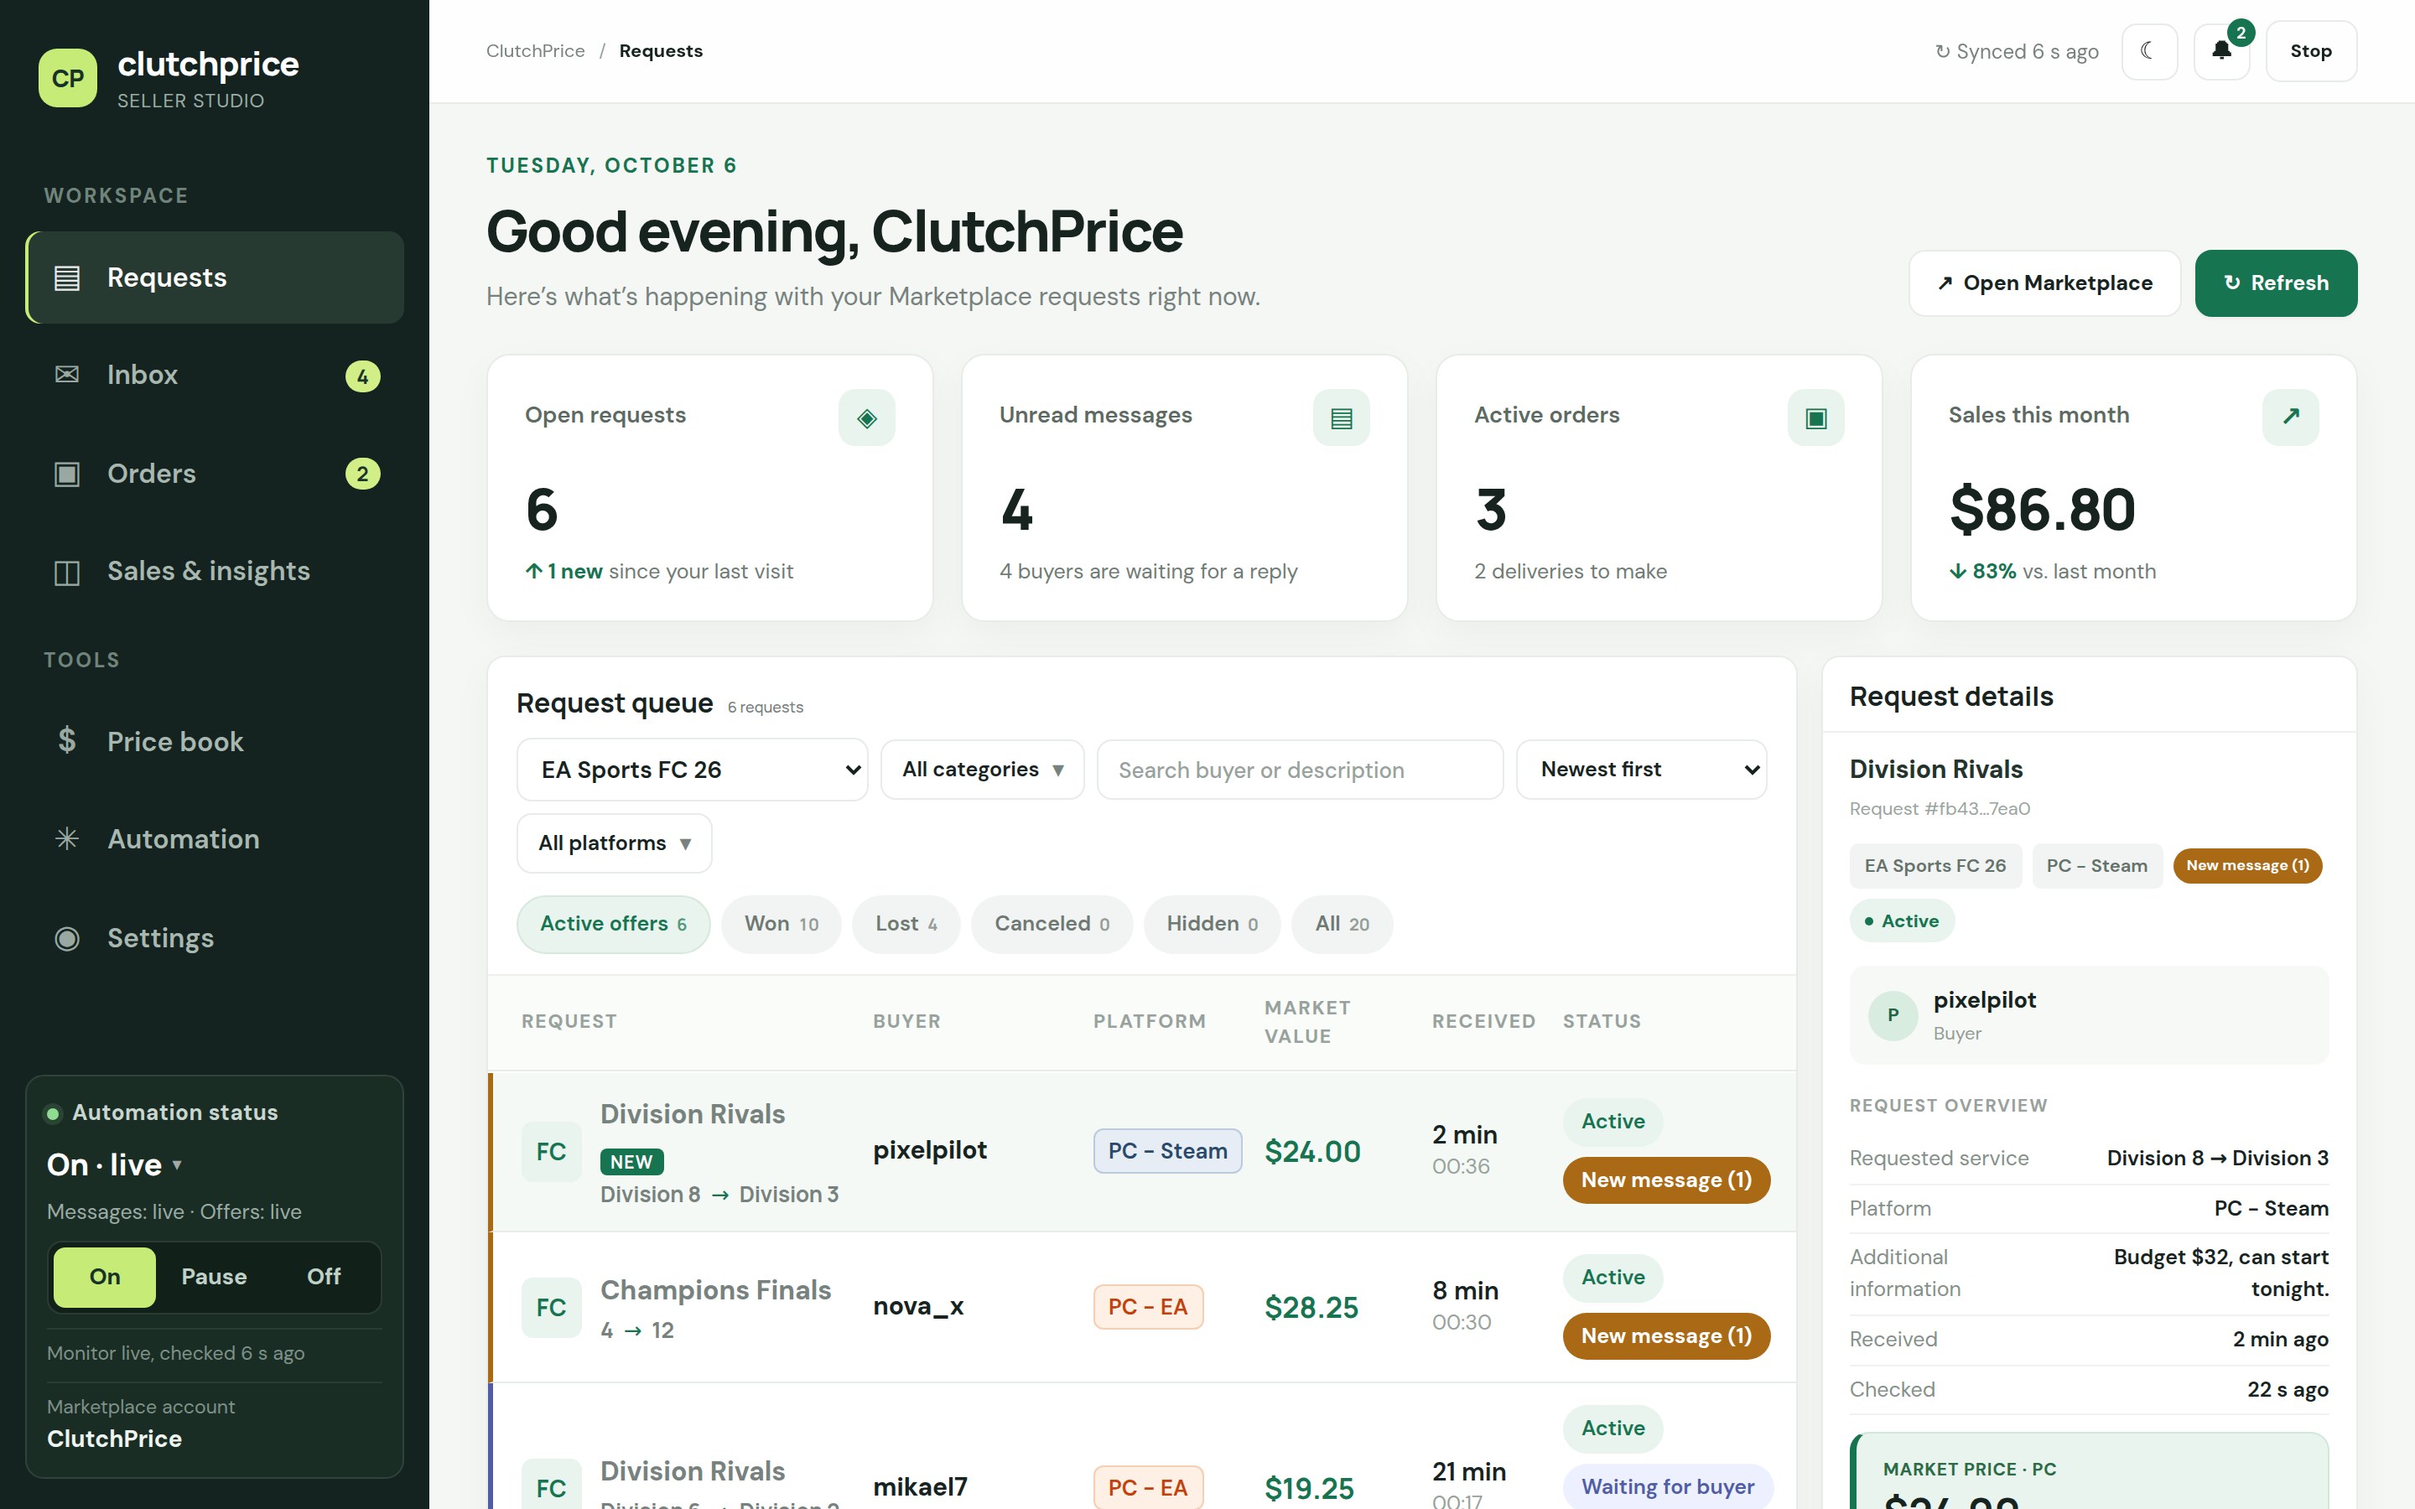Click the Inbox badge showing 4
Viewport: 2415px width, 1509px height.
tap(362, 376)
